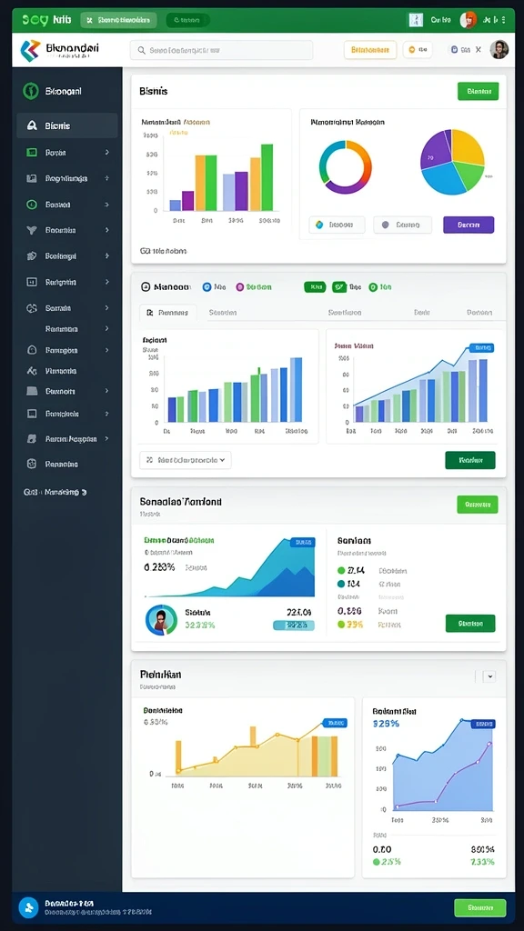
Task: Click the blue circular icon in the bottom bar
Action: tap(28, 907)
